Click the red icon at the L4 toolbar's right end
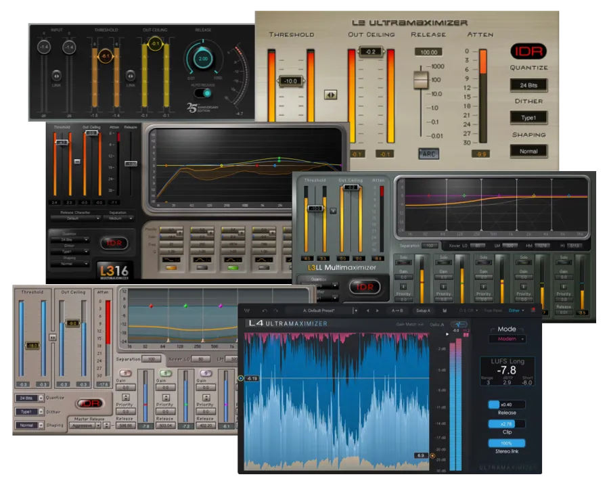The width and height of the screenshot is (609, 485). (x=533, y=310)
